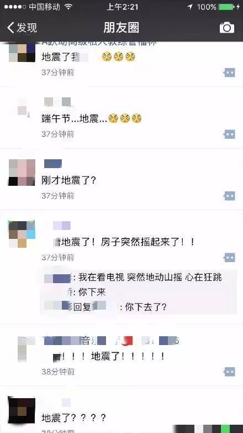Open the username above 刚才地震了?
Screen dimensions: 243x433
[x=53, y=164]
